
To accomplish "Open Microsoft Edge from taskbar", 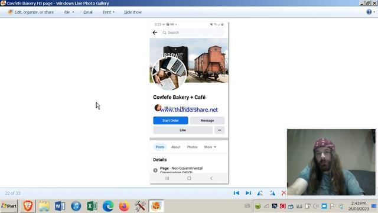I will [107, 206].
